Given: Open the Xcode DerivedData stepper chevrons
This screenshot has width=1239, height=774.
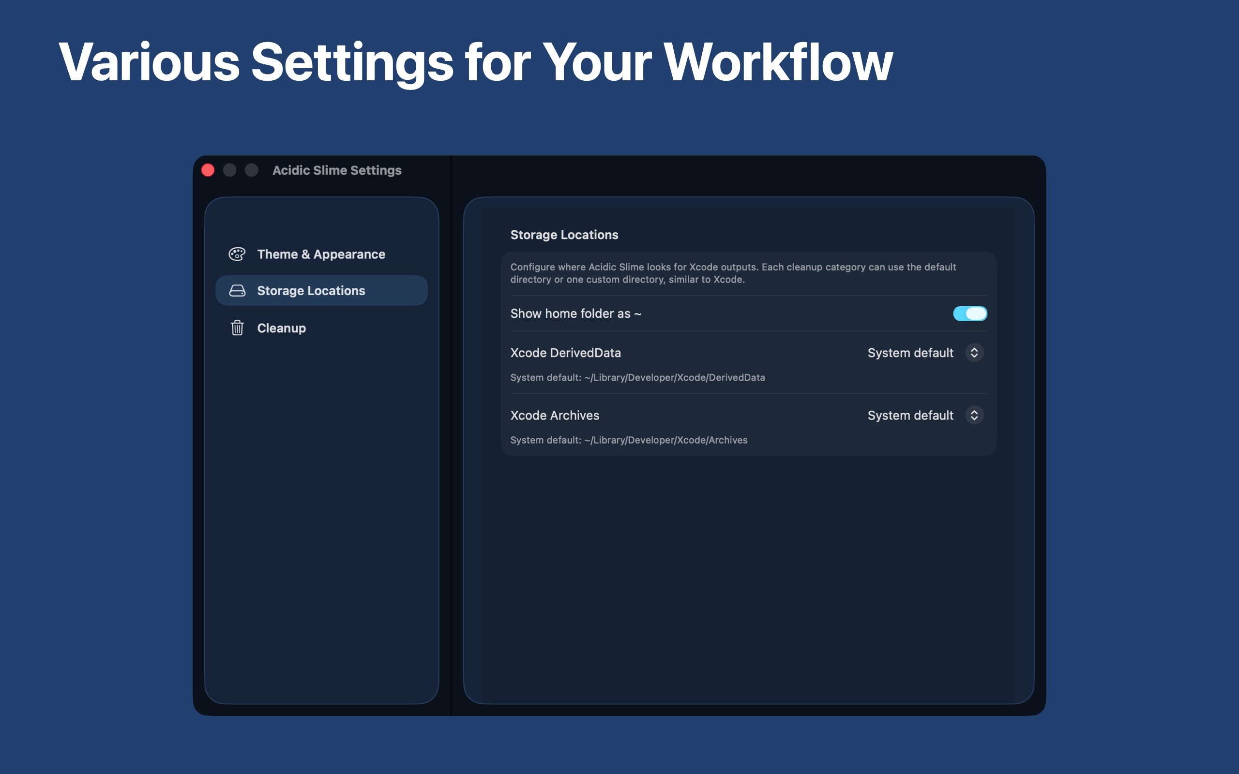Looking at the screenshot, I should tap(974, 353).
